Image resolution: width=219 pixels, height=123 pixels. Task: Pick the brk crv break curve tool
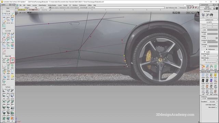pyautogui.click(x=12, y=35)
